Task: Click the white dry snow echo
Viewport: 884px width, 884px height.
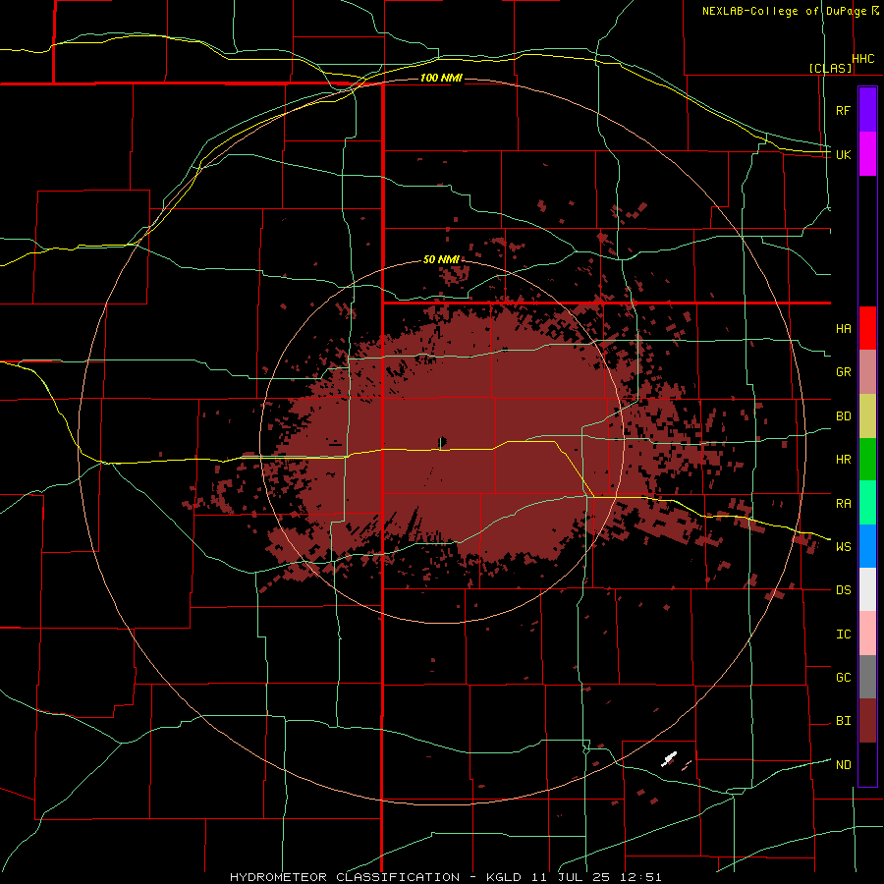Action: 669,758
